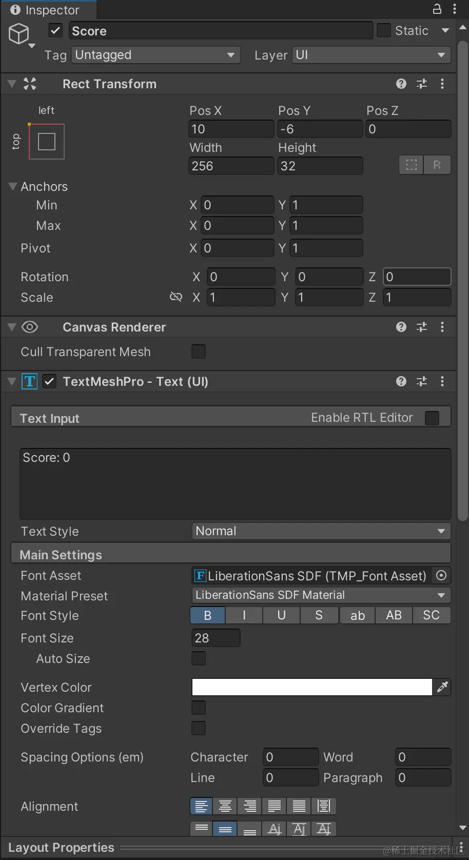The width and height of the screenshot is (469, 860).
Task: Toggle the inspector lock icon
Action: click(437, 9)
